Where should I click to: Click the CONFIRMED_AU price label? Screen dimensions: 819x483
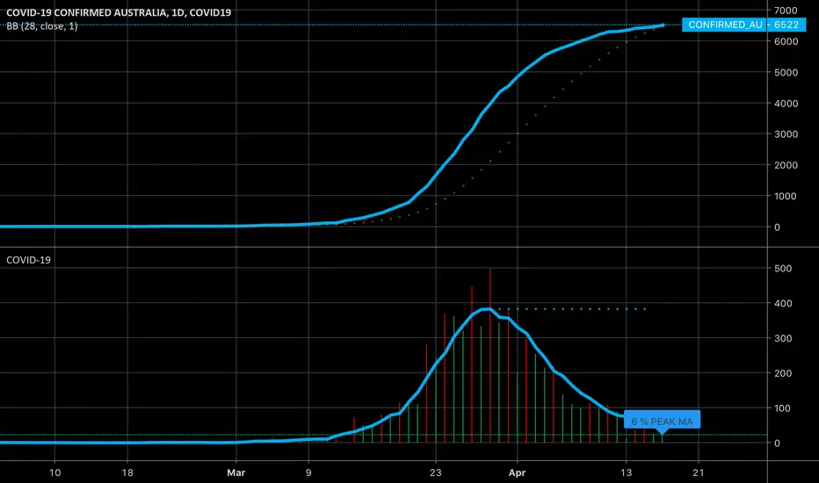[x=725, y=25]
